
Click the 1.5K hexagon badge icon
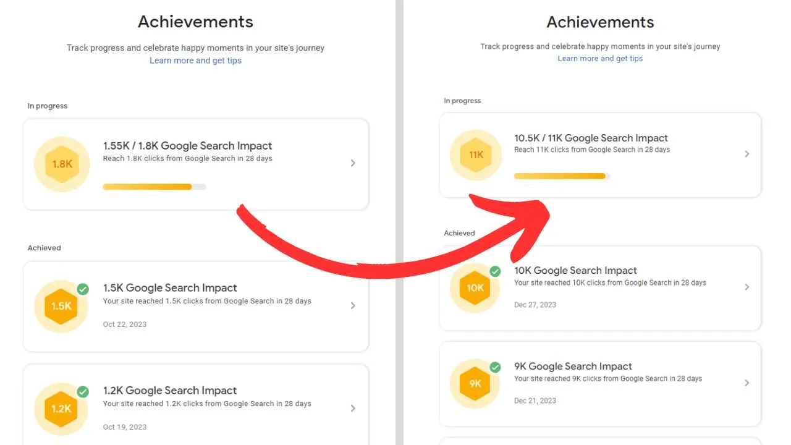coord(61,306)
